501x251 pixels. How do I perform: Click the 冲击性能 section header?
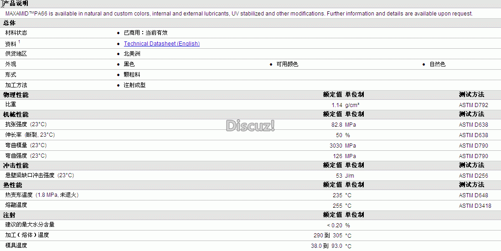[15, 165]
